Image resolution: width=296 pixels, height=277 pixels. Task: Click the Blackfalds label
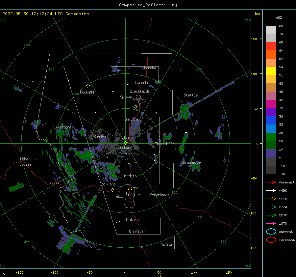coord(140,91)
